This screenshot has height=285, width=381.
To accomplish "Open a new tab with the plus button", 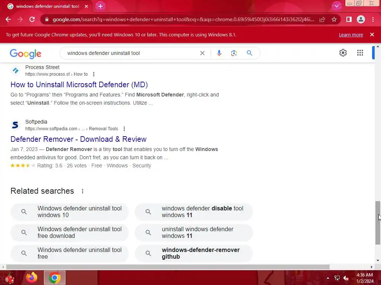I will tap(100, 6).
